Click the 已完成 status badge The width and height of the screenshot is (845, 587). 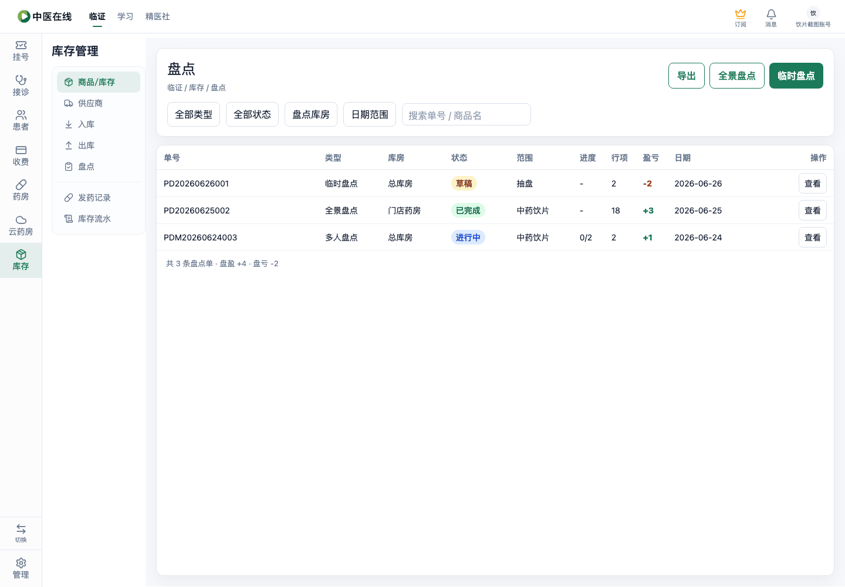click(x=468, y=211)
